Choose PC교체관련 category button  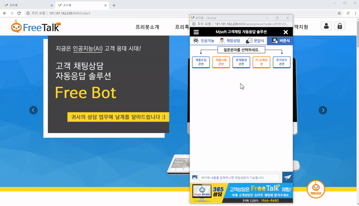tap(261, 62)
